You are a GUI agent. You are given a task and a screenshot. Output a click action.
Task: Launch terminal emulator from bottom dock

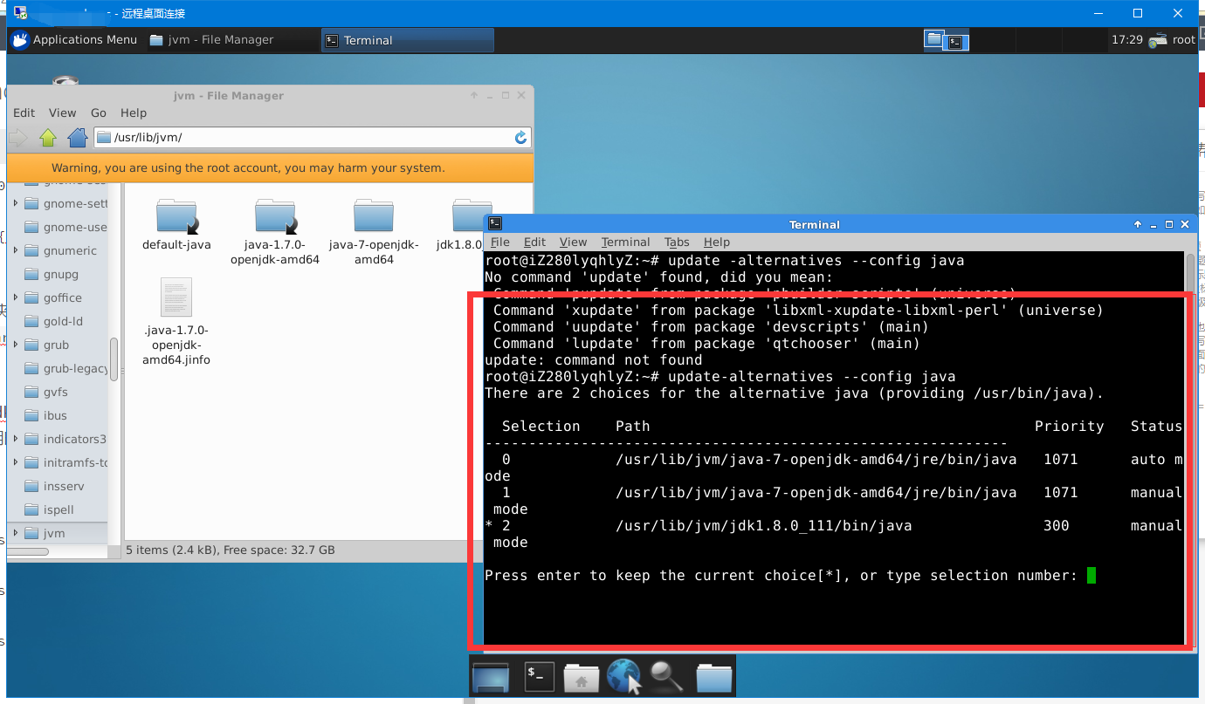(539, 675)
